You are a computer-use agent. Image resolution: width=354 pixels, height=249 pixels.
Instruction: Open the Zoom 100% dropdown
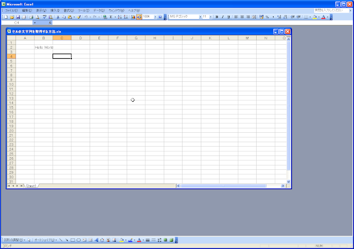[x=155, y=17]
